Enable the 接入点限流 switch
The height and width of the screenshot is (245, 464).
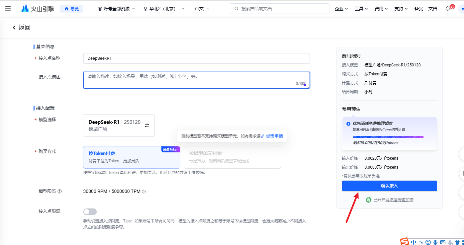[x=90, y=211]
